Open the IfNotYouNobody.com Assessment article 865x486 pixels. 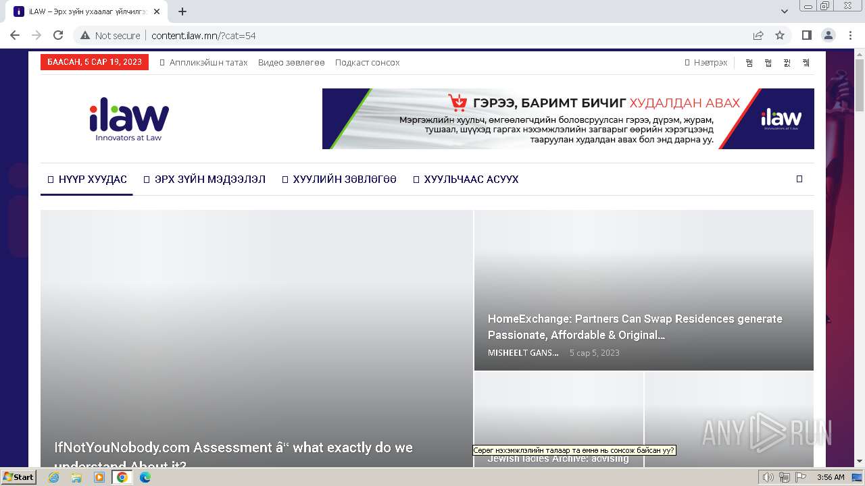233,456
